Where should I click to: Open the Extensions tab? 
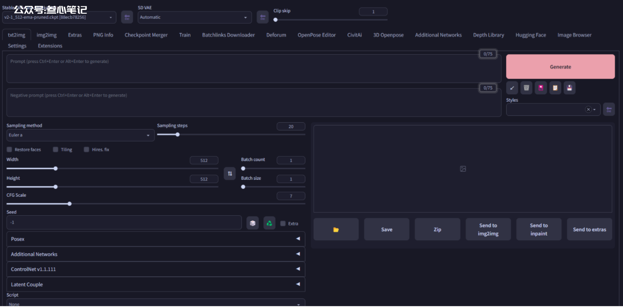[x=50, y=46]
